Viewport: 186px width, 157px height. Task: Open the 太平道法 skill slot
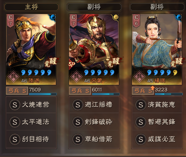tap(31, 122)
